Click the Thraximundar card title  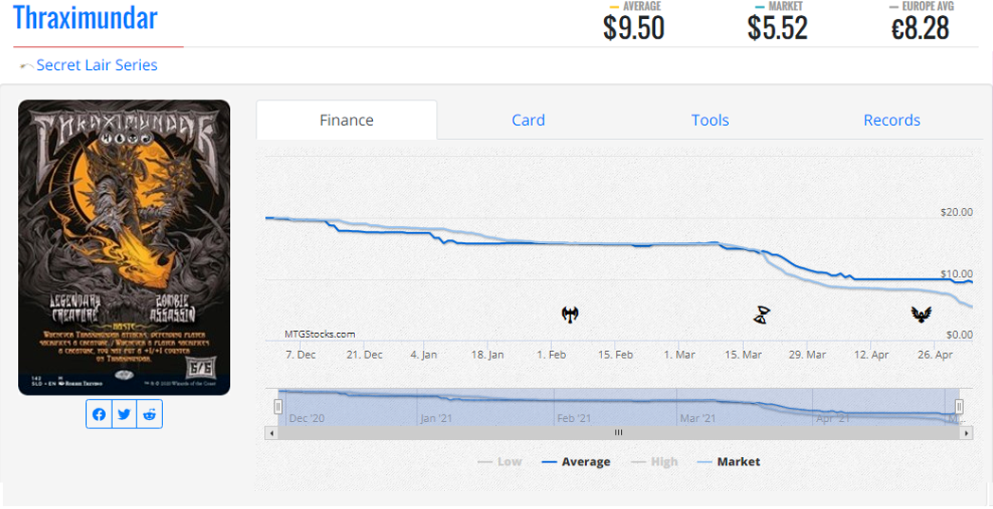85,18
